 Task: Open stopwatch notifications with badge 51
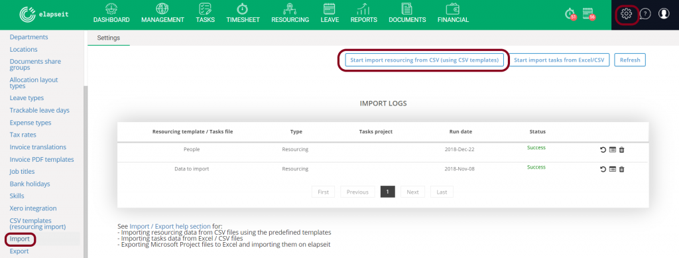click(x=571, y=14)
